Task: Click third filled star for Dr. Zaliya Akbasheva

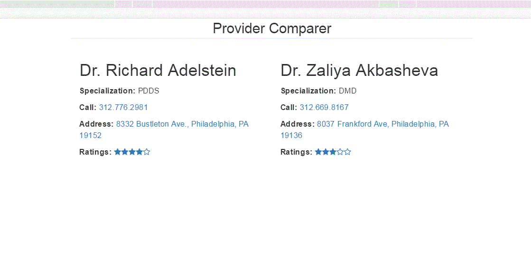Action: click(x=333, y=152)
